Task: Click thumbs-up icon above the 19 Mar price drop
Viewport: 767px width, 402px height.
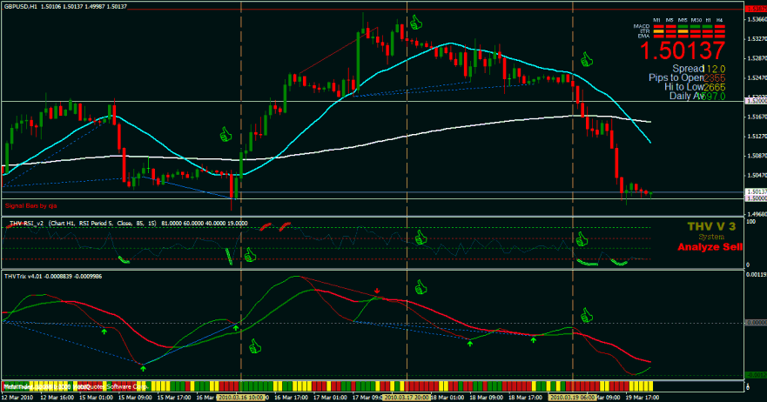Action: tap(586, 59)
